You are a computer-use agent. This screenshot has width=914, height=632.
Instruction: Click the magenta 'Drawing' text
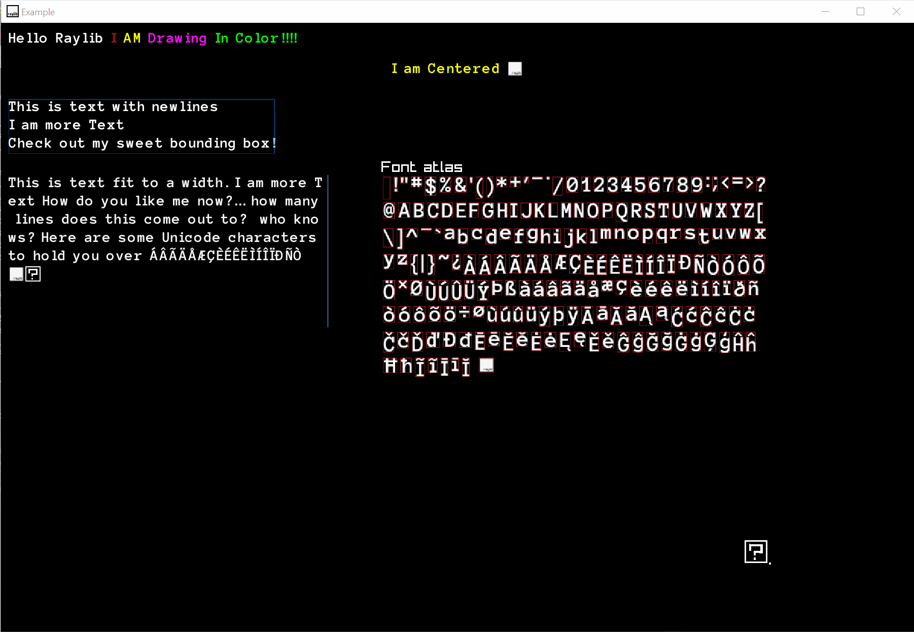177,39
